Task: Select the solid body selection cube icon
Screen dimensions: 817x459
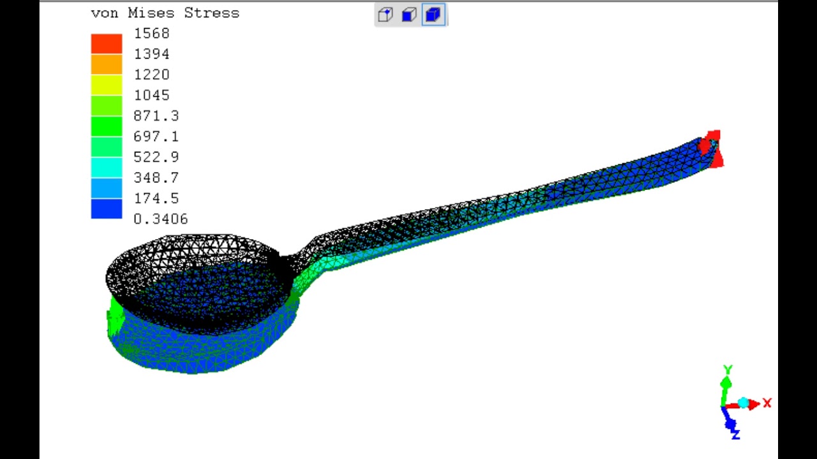Action: (x=433, y=15)
